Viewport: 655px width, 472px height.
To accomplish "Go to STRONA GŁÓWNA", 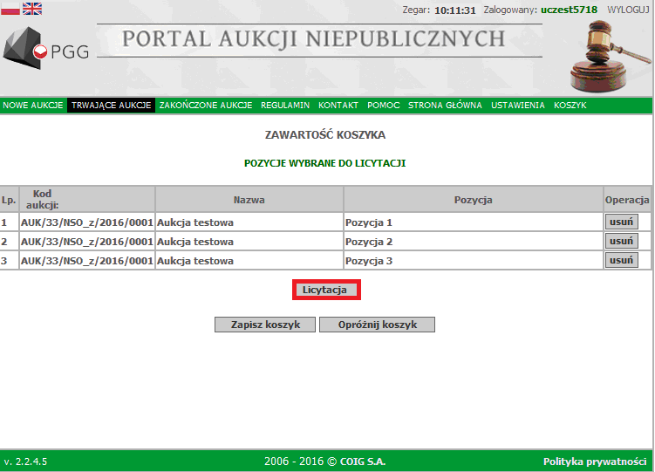I will pyautogui.click(x=445, y=106).
